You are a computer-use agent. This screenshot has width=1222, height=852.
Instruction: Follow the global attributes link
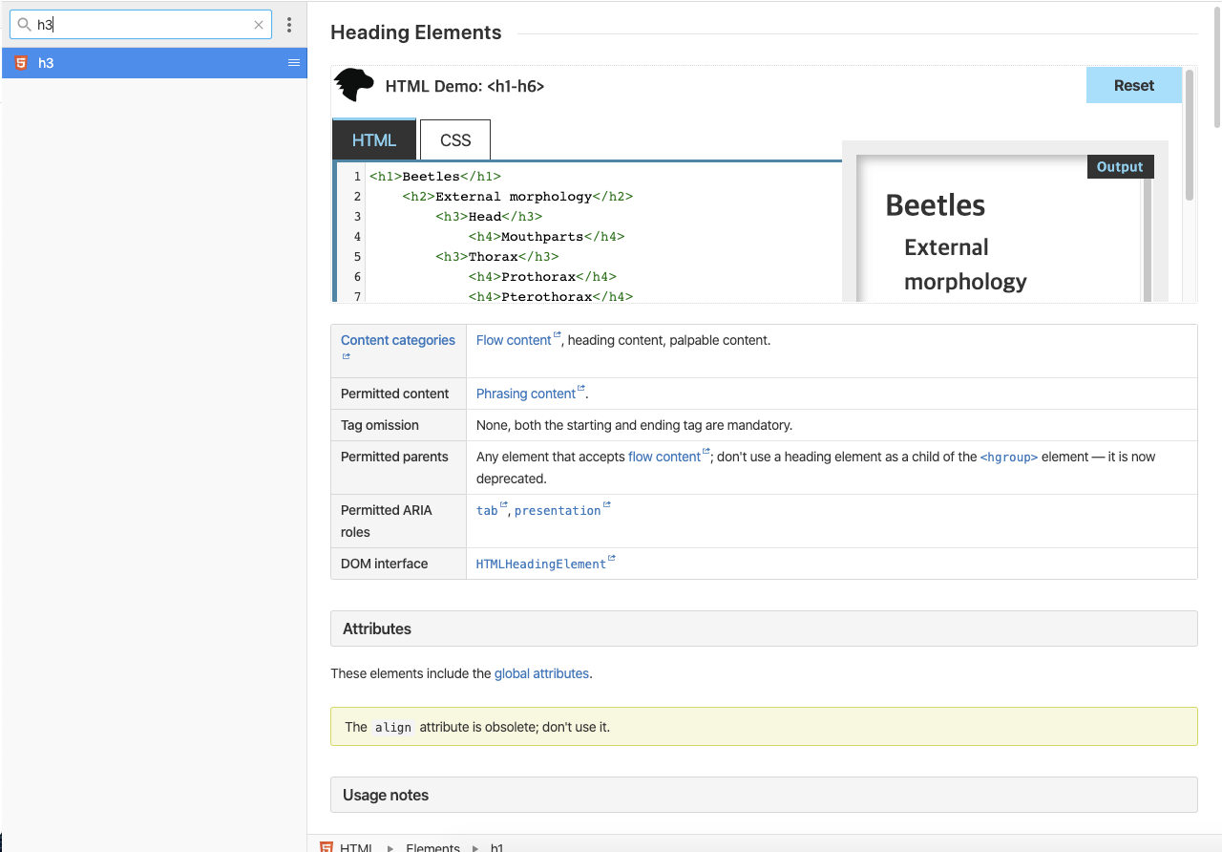541,673
